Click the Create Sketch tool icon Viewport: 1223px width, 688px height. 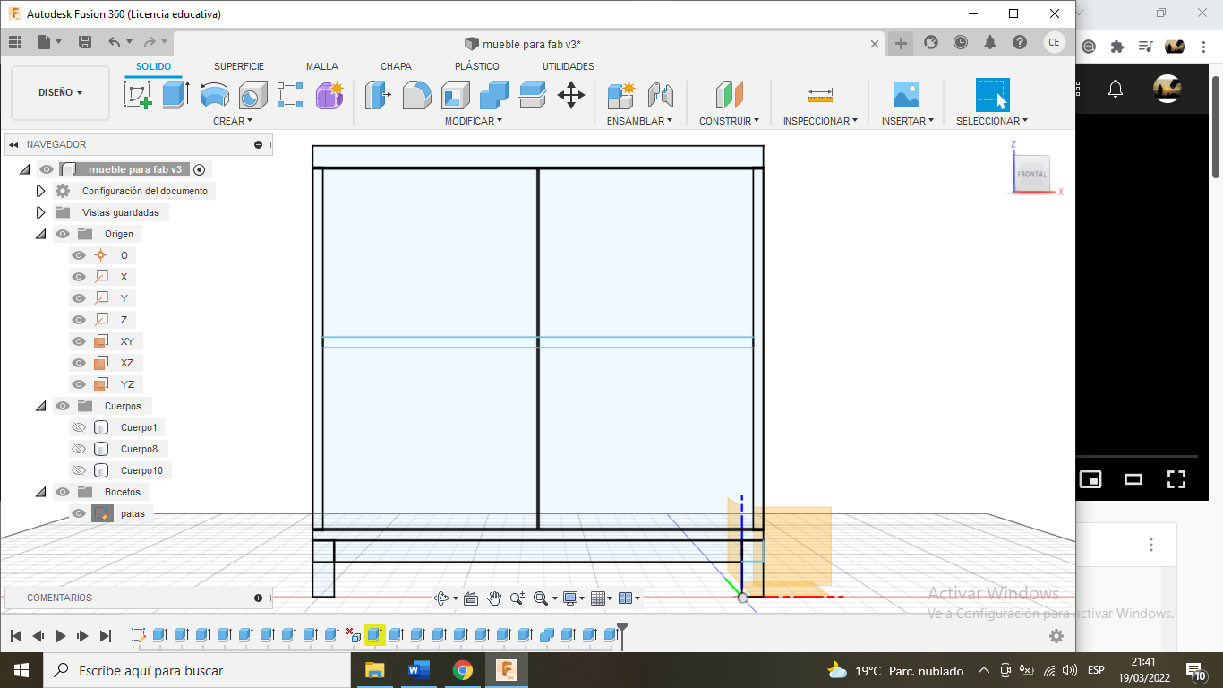pyautogui.click(x=137, y=94)
